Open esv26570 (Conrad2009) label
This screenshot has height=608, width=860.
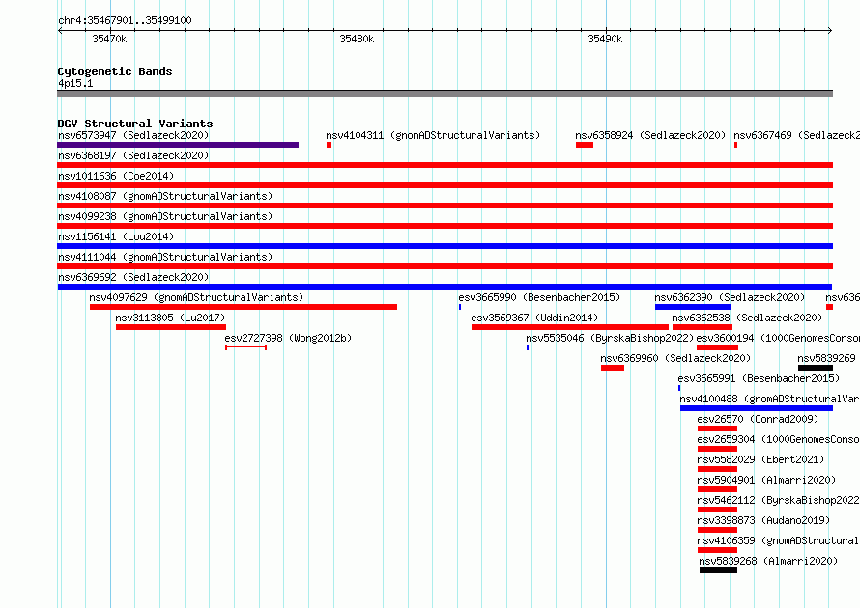tap(758, 419)
